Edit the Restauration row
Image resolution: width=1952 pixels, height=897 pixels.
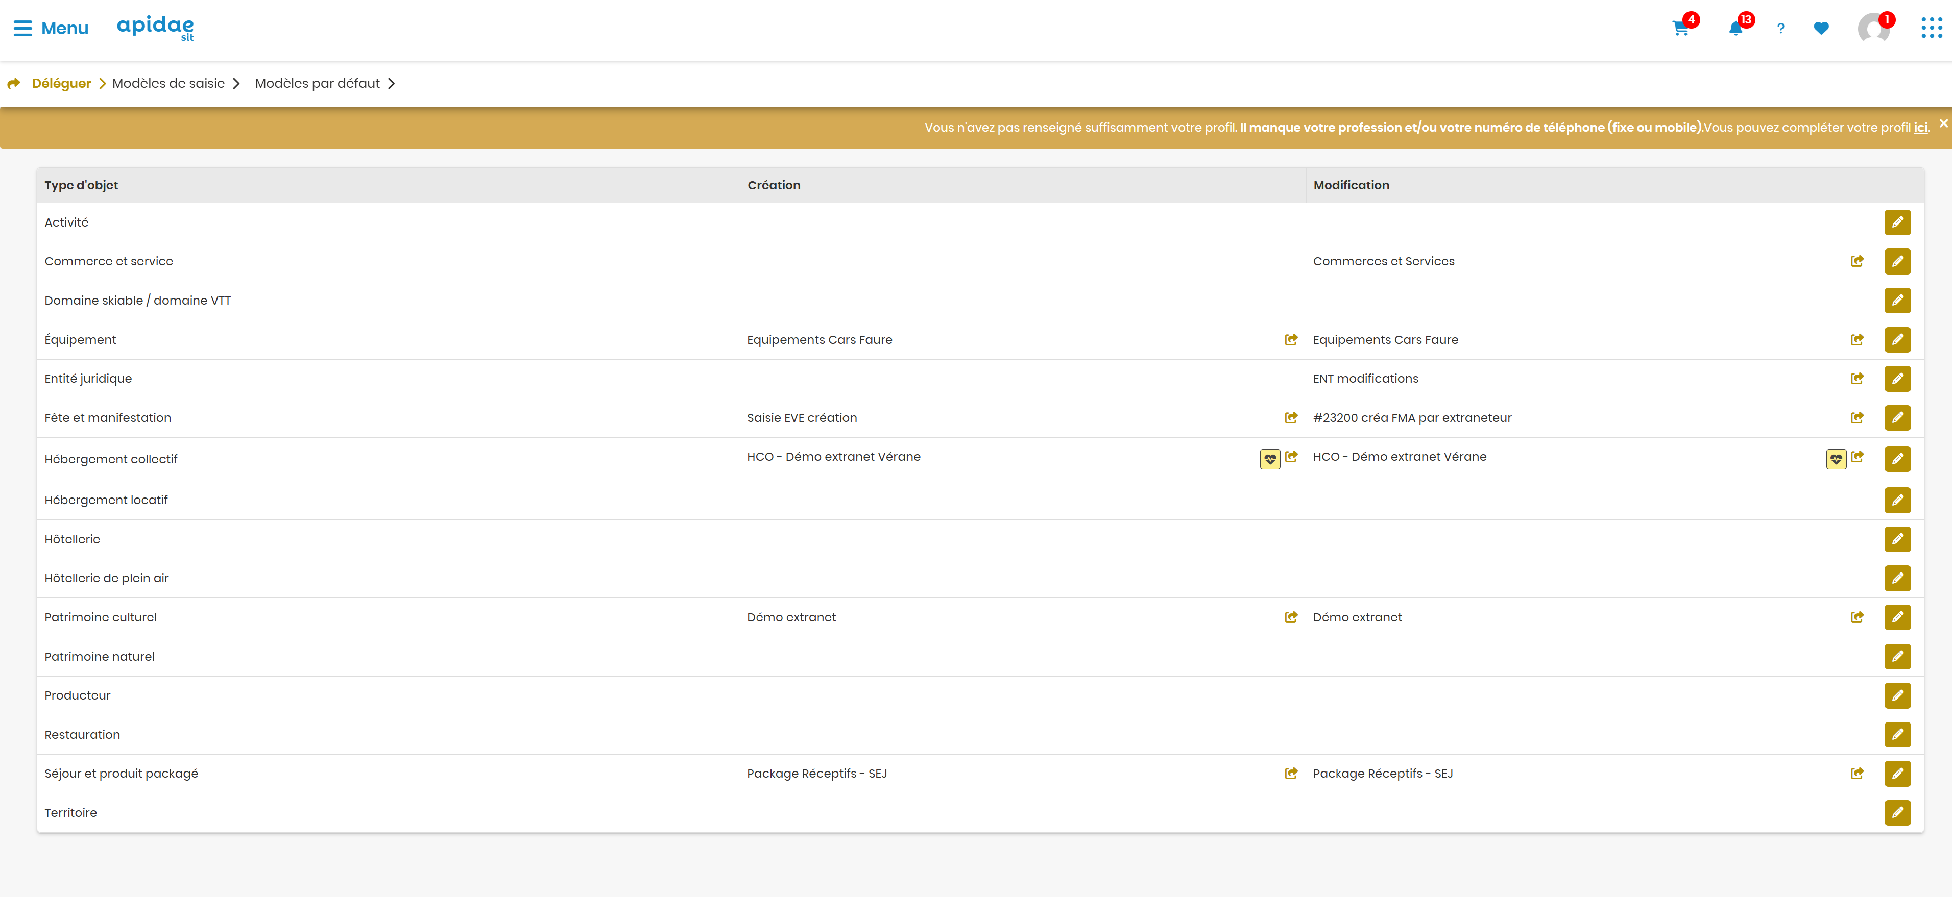pos(1897,734)
